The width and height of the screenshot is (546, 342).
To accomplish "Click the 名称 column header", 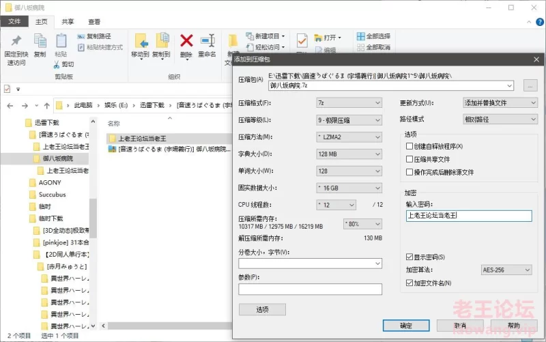I will pyautogui.click(x=114, y=124).
